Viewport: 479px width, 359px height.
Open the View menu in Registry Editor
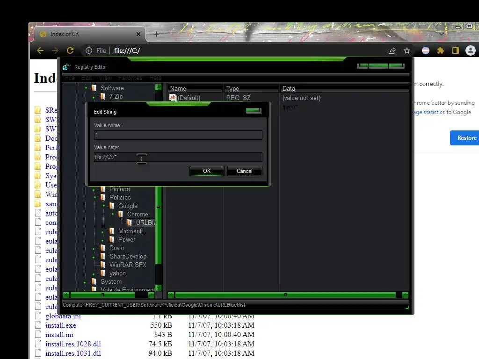(105, 78)
